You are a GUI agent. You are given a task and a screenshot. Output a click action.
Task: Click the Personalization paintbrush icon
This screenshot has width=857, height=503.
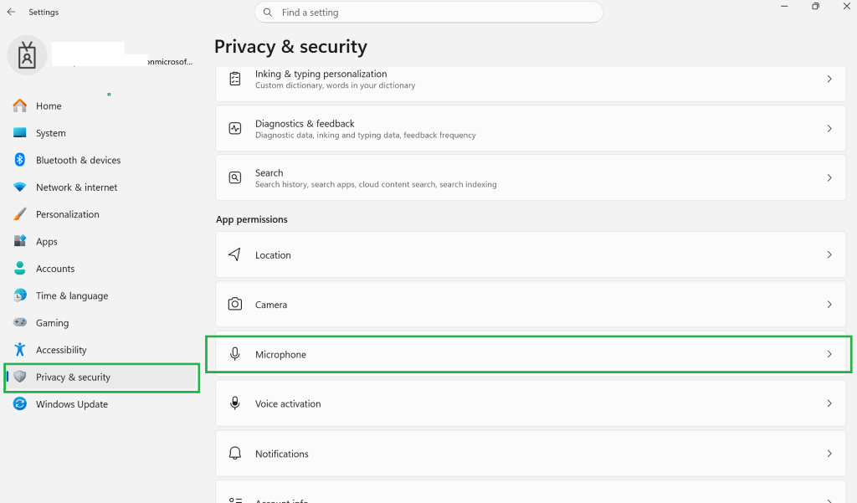click(x=20, y=213)
